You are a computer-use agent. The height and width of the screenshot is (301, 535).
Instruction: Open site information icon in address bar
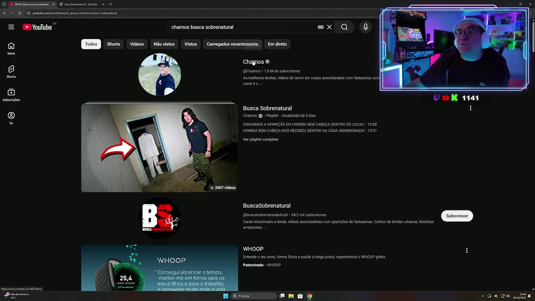(28, 13)
